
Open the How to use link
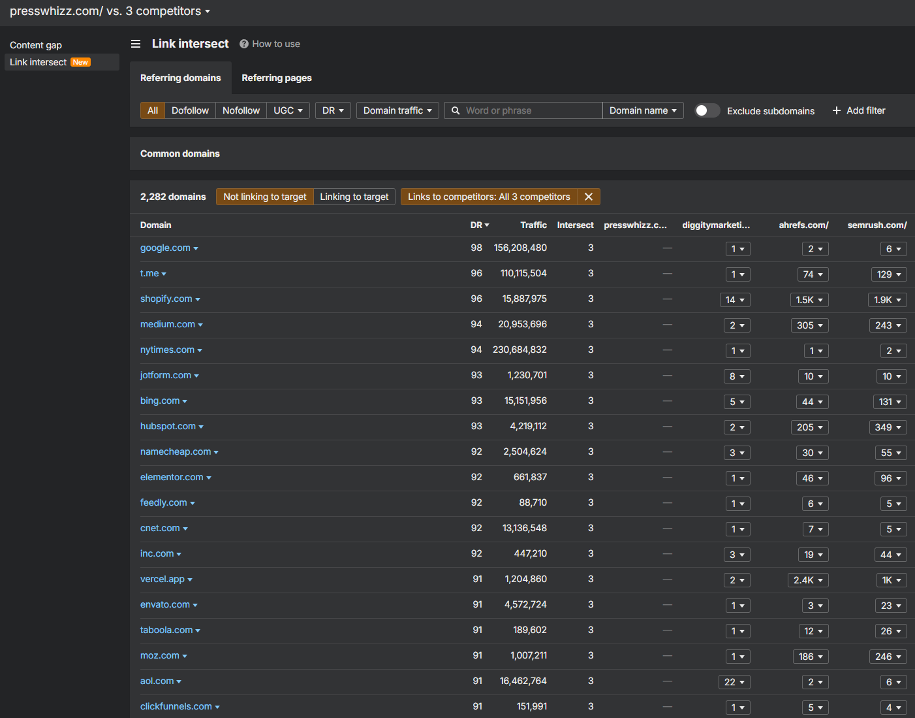(276, 44)
